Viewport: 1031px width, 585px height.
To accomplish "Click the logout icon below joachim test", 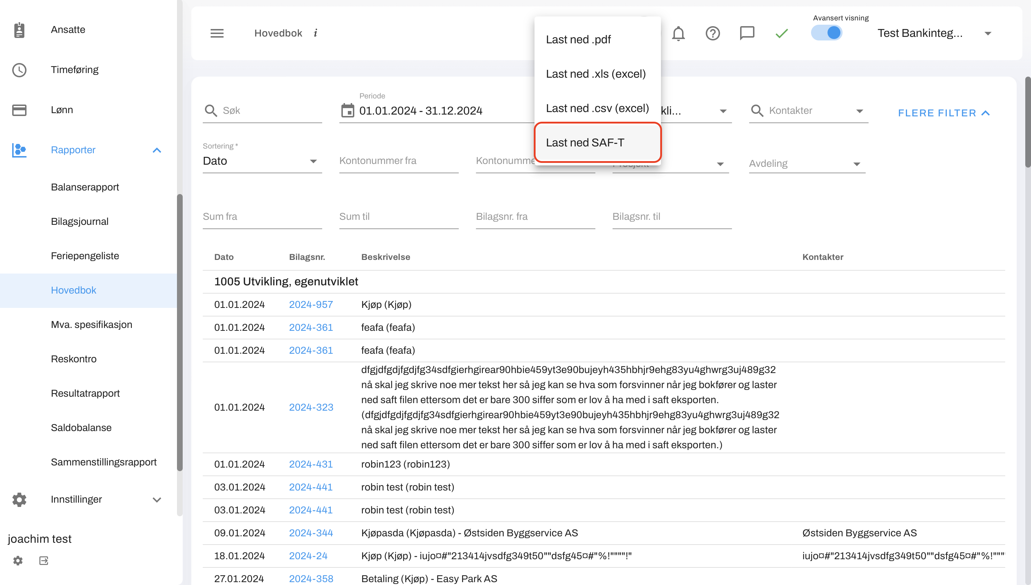I will click(x=44, y=561).
